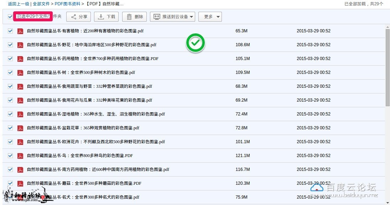Click PDF icon of 有害植物 file
The width and height of the screenshot is (390, 205).
tap(20, 31)
